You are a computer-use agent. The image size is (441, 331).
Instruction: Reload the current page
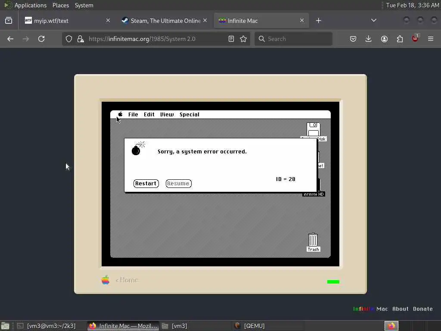click(x=41, y=39)
